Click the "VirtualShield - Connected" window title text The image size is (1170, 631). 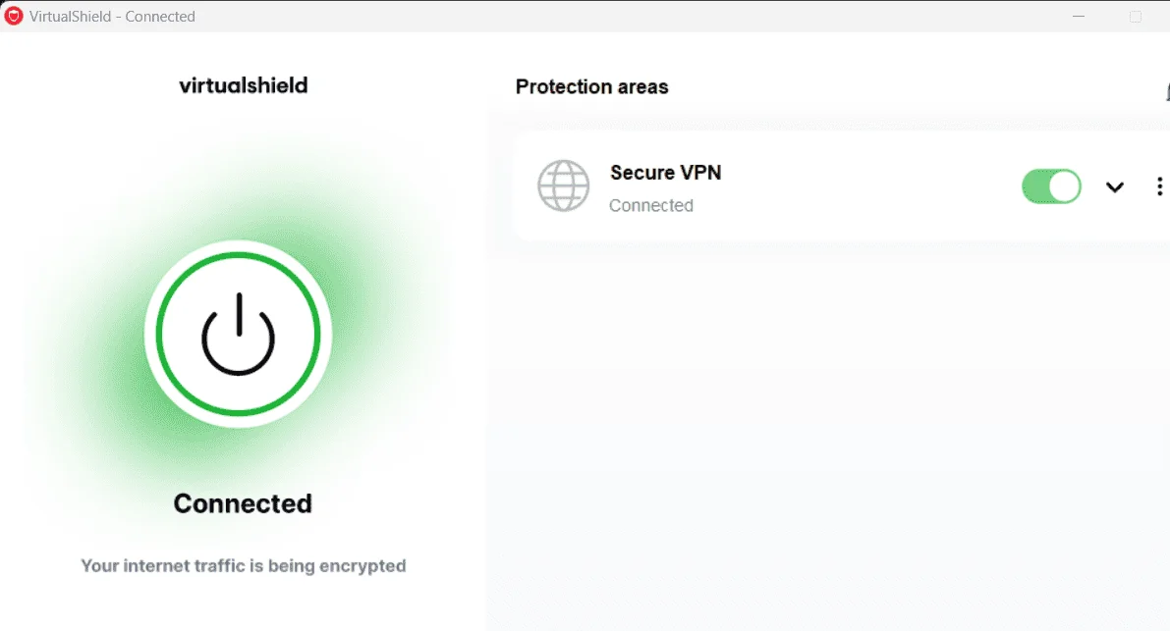(112, 17)
